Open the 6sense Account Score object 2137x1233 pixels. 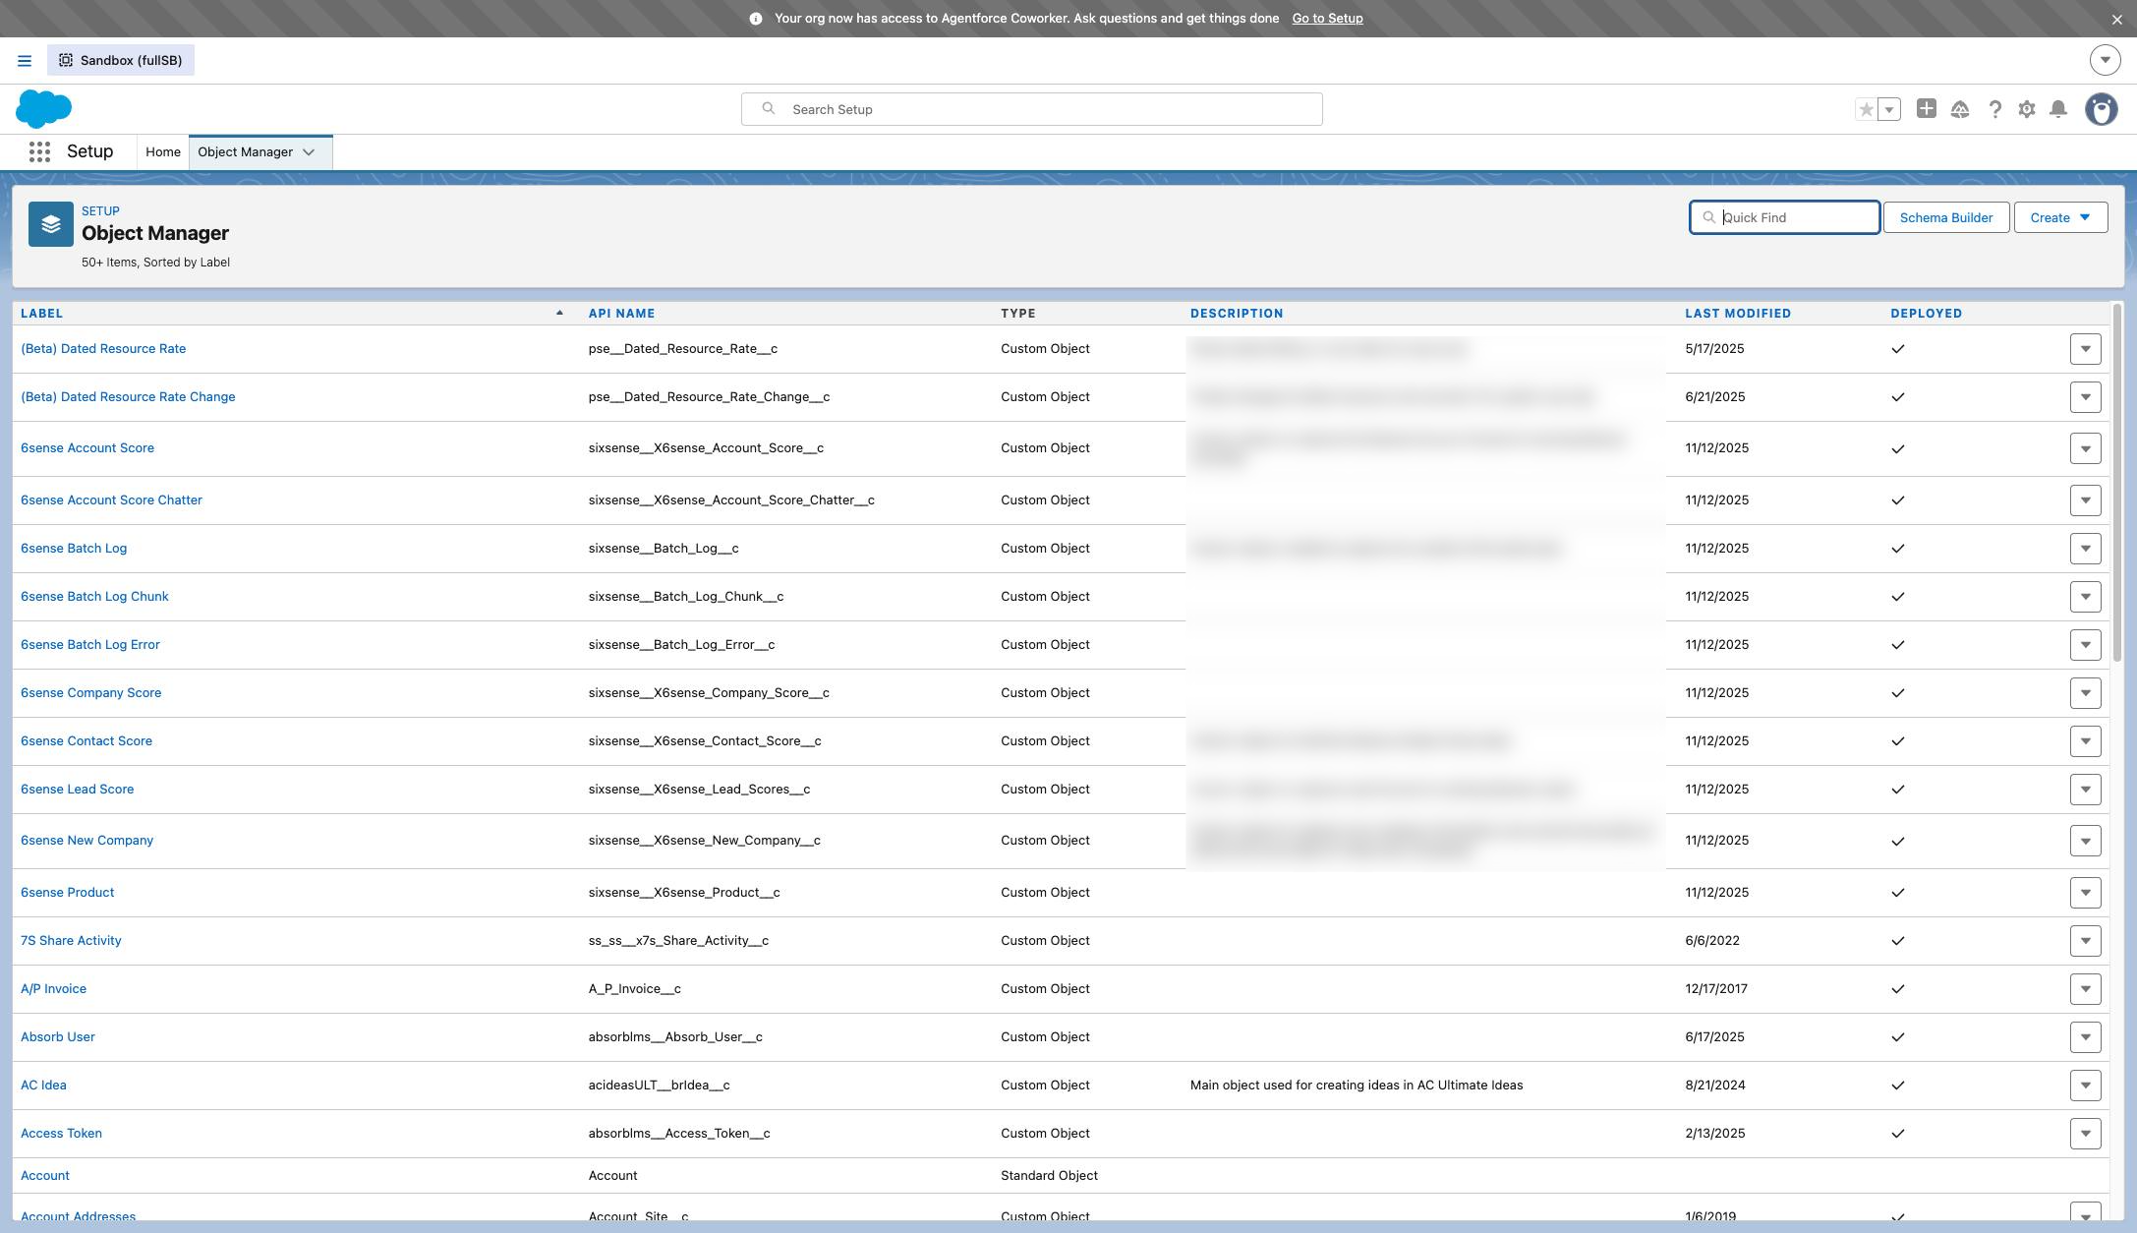[87, 448]
